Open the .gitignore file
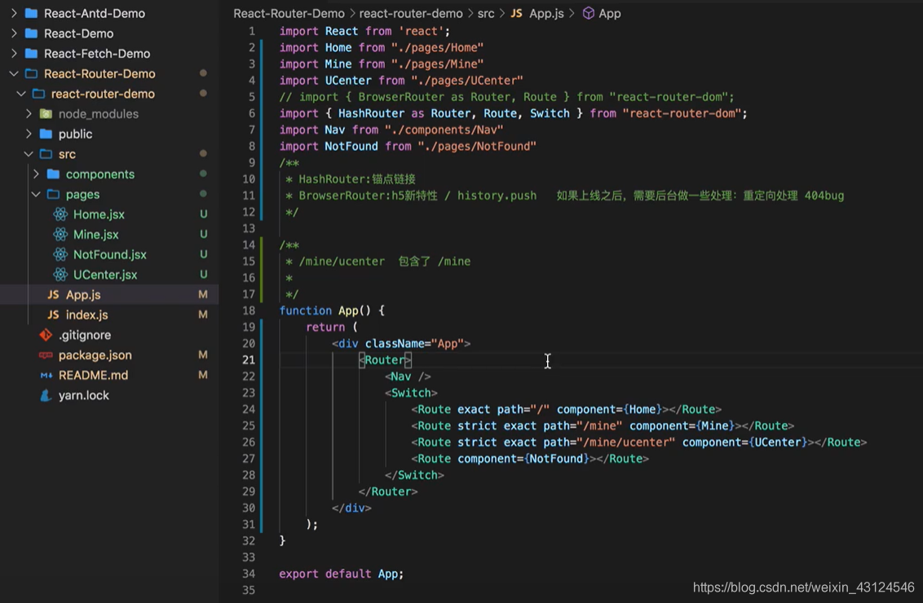Screen dimensions: 923x603 pyautogui.click(x=85, y=335)
